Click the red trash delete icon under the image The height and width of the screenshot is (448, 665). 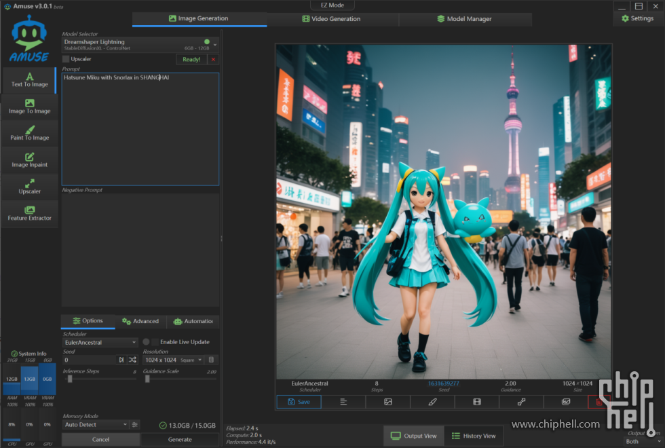pos(599,402)
